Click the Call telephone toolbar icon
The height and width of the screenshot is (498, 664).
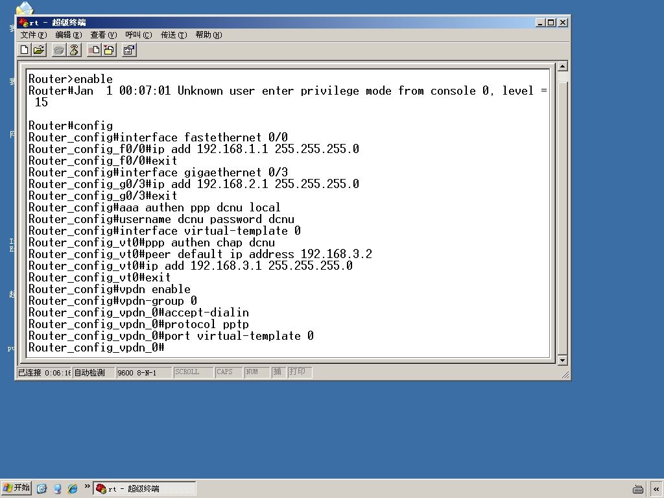(x=59, y=50)
